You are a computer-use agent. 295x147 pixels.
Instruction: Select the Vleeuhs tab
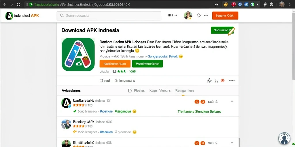(x=165, y=90)
